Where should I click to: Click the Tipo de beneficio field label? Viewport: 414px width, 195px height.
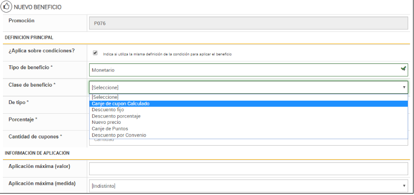coord(31,67)
